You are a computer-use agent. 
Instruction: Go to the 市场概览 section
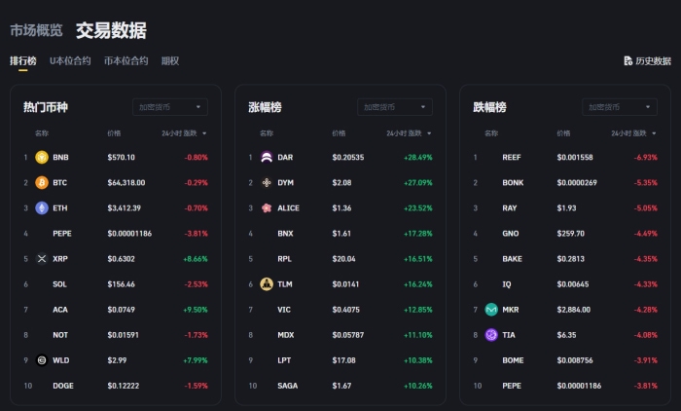pos(36,30)
